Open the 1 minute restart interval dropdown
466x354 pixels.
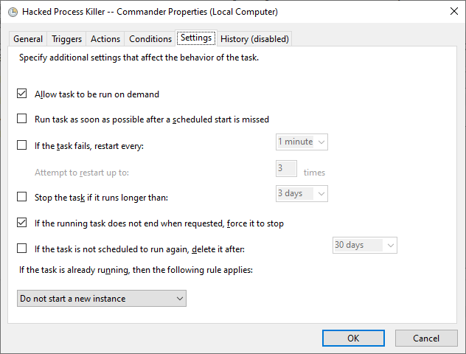tap(302, 142)
